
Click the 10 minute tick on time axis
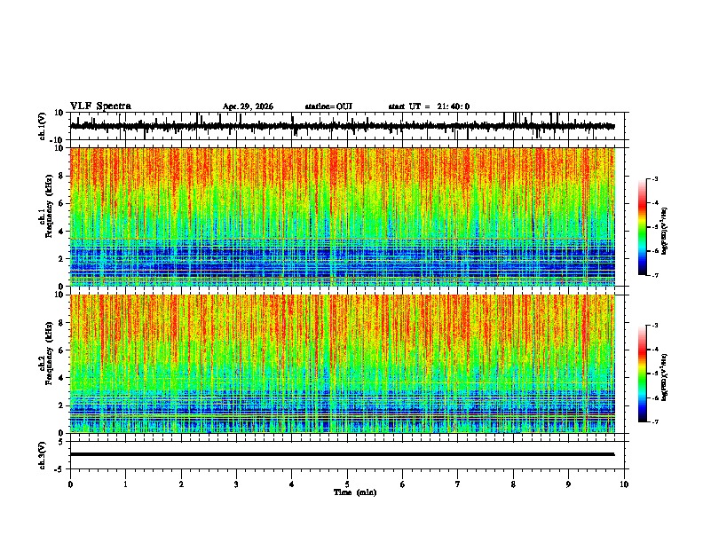click(624, 484)
